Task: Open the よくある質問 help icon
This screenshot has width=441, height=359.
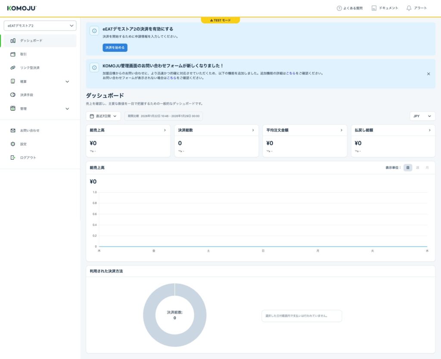Action: 339,8
